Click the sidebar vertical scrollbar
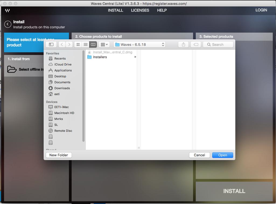Image resolution: width=276 pixels, height=204 pixels. click(83, 97)
